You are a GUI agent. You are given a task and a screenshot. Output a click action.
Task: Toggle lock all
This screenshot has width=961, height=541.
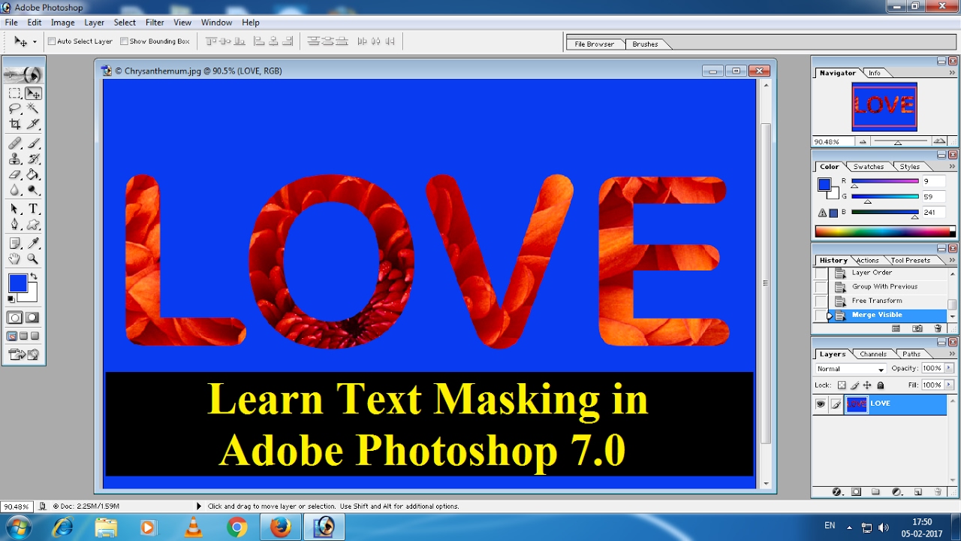tap(880, 385)
